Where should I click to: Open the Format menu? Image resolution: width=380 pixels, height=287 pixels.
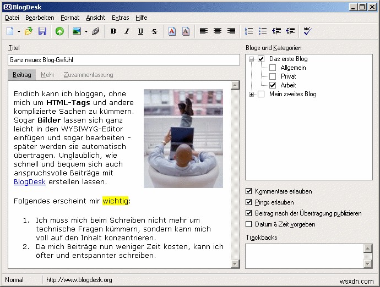(70, 18)
